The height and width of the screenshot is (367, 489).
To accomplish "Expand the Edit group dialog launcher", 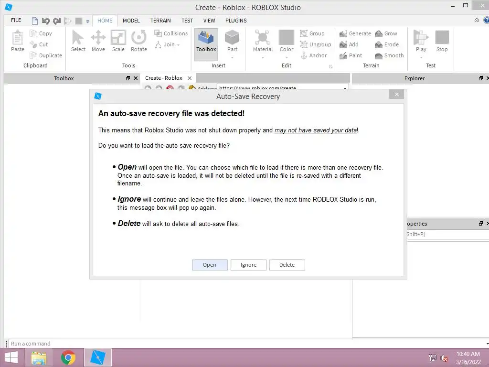I will (x=330, y=66).
